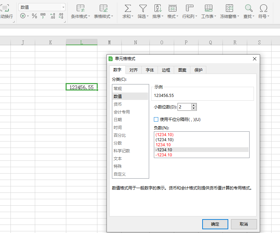Click the 小数位数 decimal places input field
The width and height of the screenshot is (280, 233).
(184, 107)
